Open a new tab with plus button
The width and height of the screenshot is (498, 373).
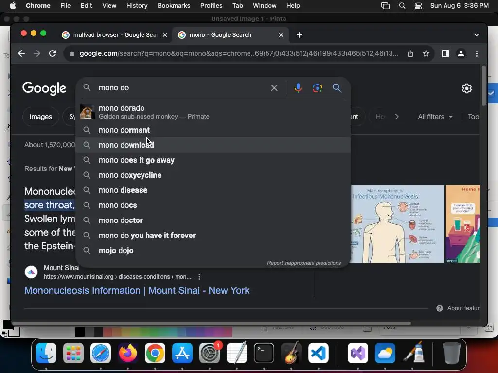pyautogui.click(x=300, y=35)
